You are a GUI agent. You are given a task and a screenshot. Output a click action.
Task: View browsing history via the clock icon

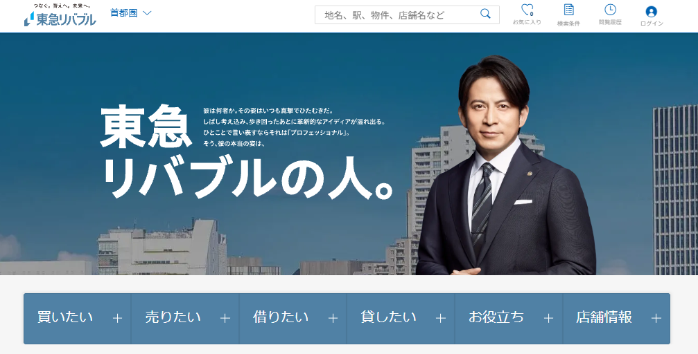610,9
